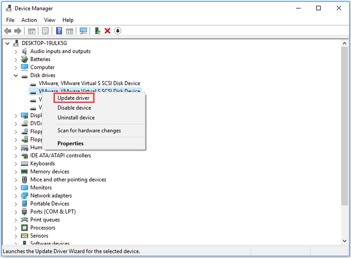Click the Portable Devices icon

(x=25, y=204)
